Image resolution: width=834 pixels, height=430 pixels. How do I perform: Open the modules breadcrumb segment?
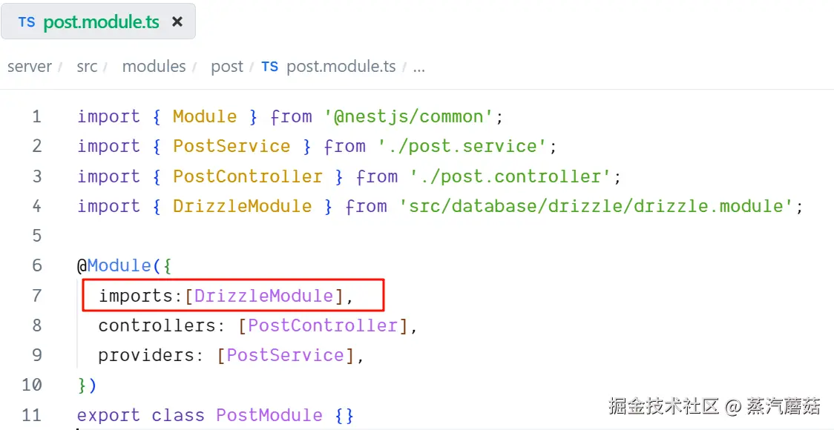(154, 67)
